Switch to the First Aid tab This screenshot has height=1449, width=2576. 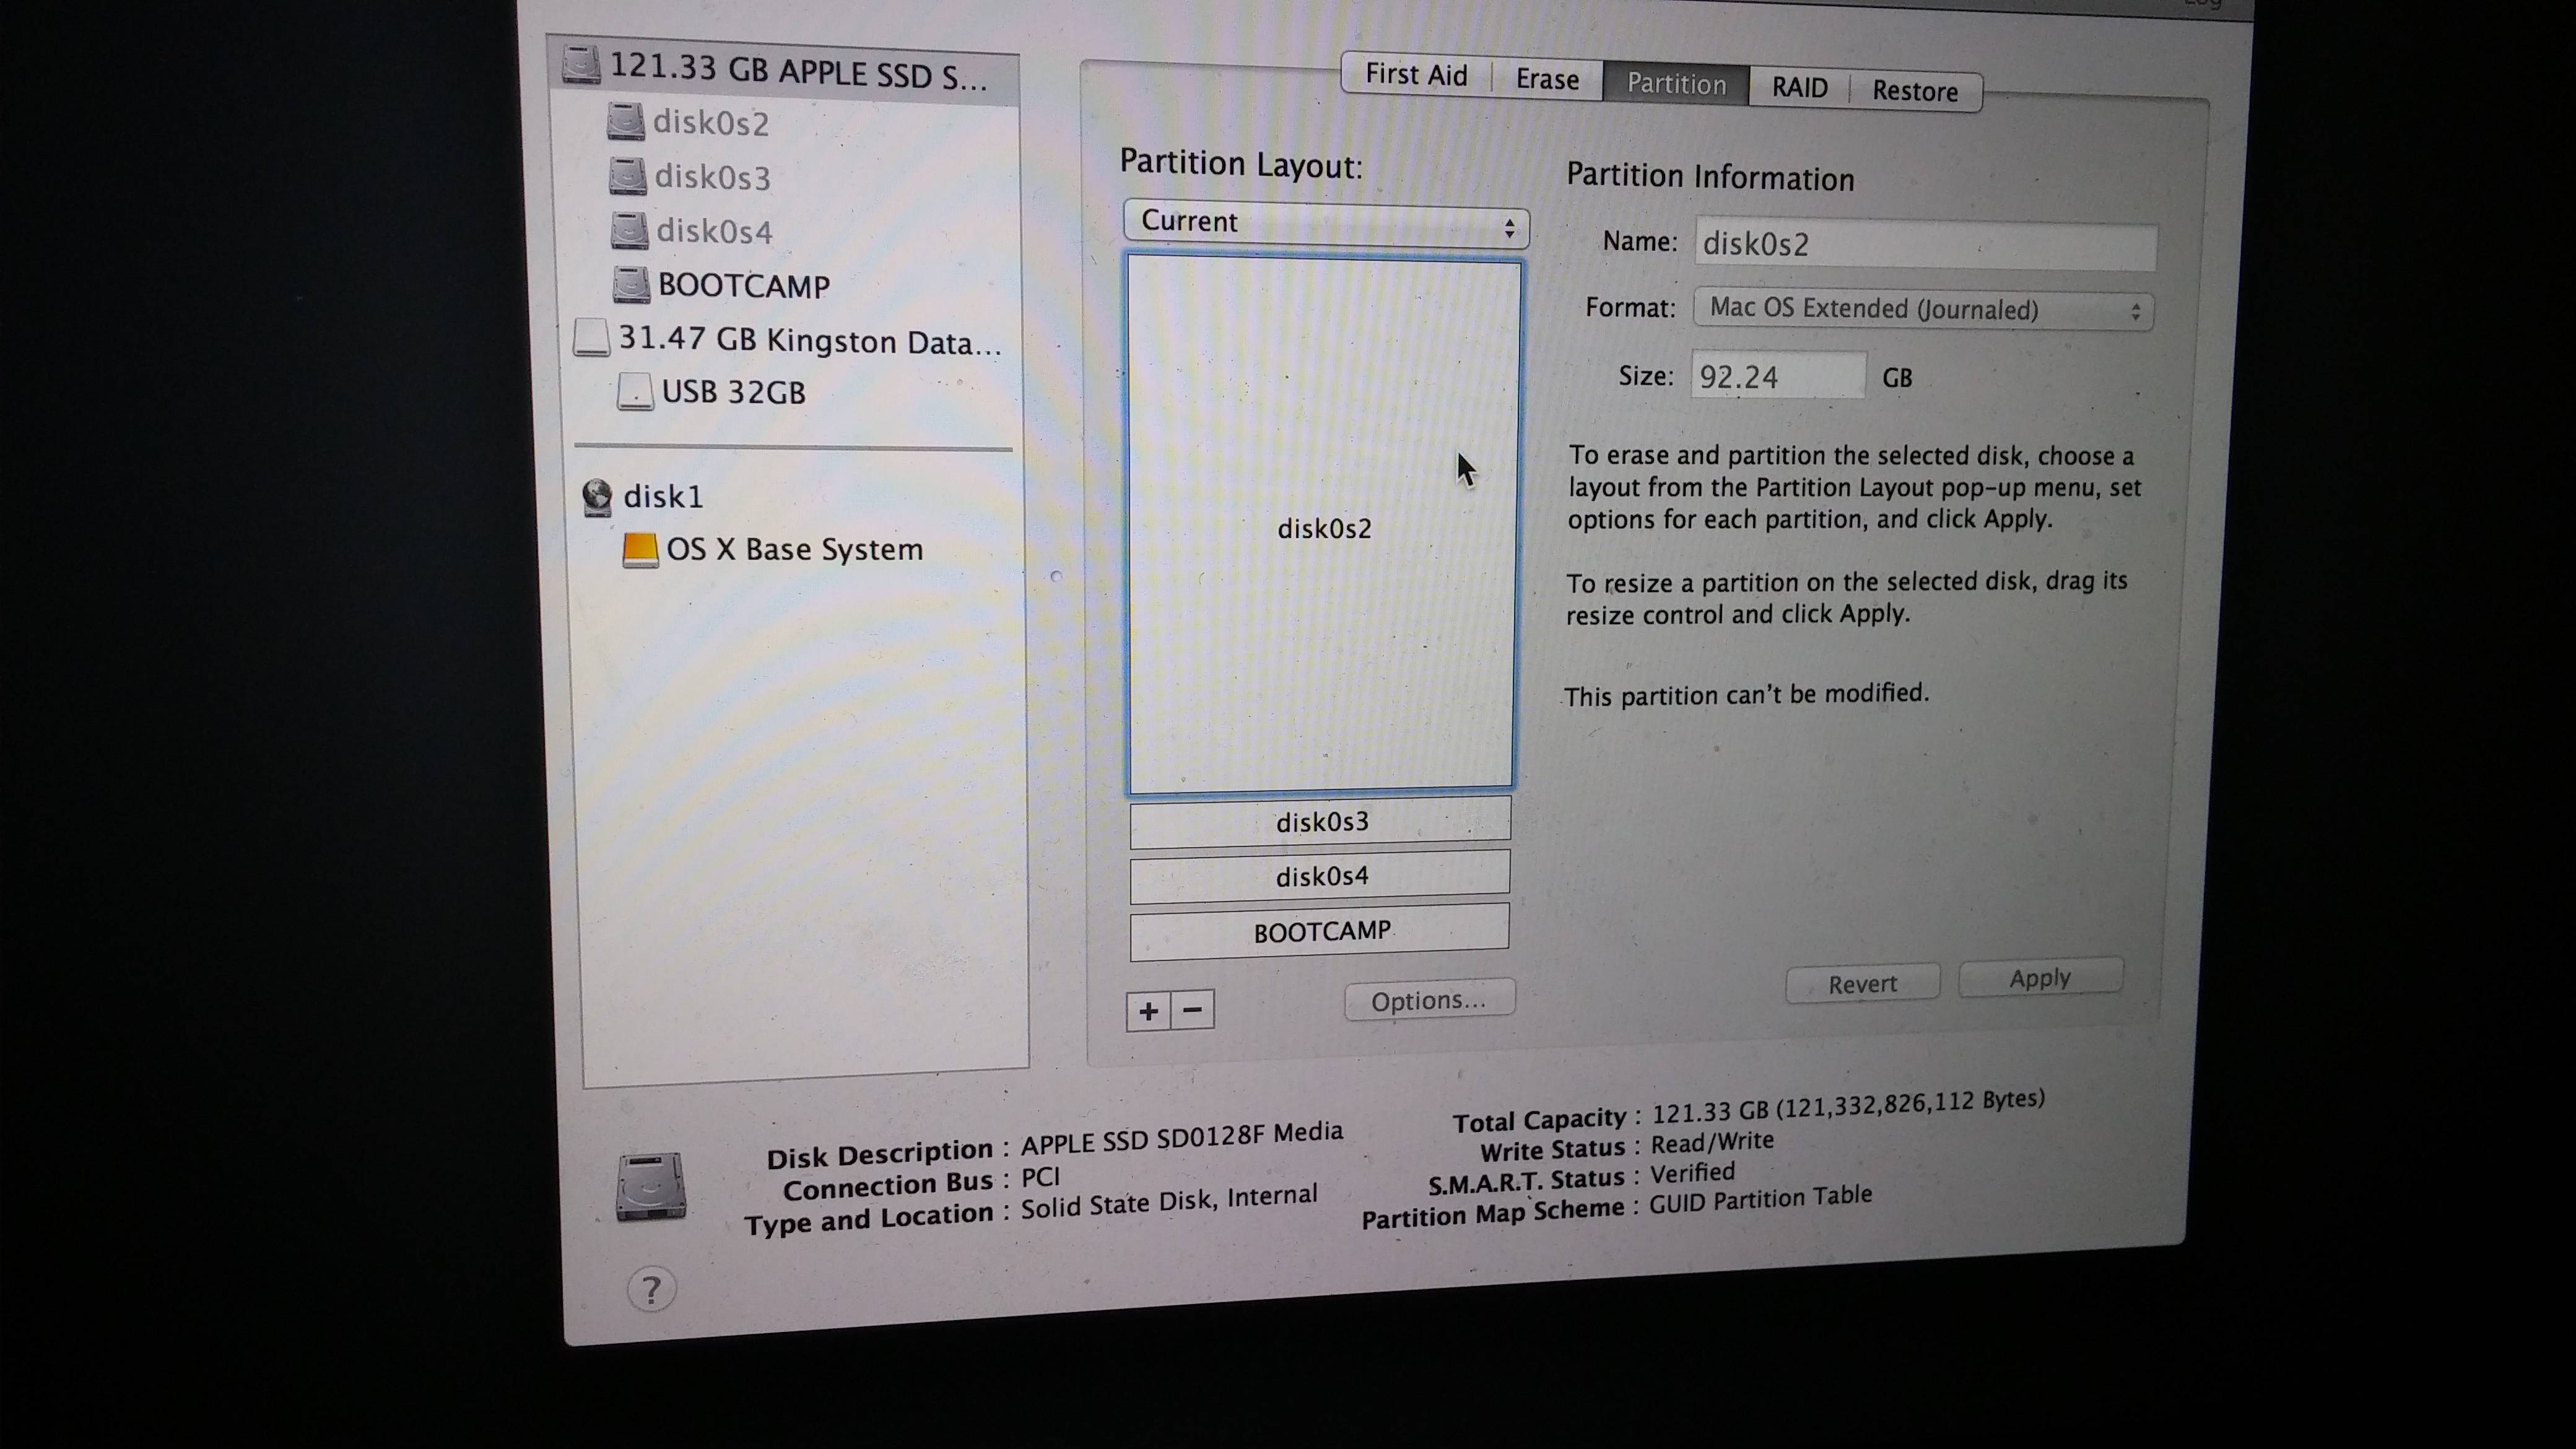tap(1416, 75)
